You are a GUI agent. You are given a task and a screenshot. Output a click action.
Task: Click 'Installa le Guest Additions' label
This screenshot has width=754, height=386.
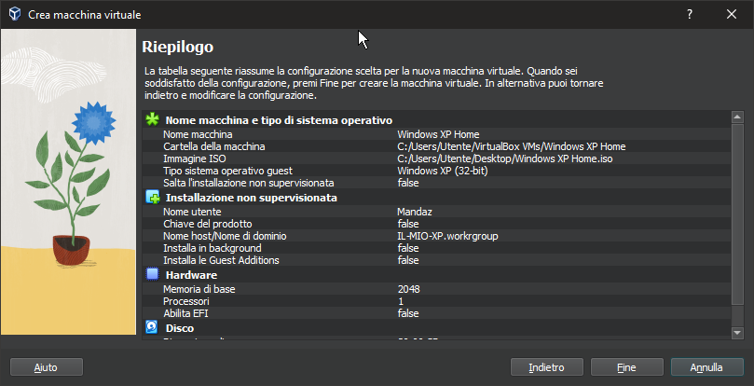(x=221, y=260)
